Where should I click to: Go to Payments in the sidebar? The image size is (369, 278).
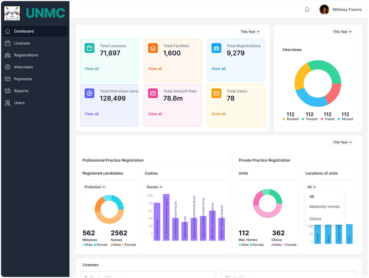pyautogui.click(x=23, y=79)
